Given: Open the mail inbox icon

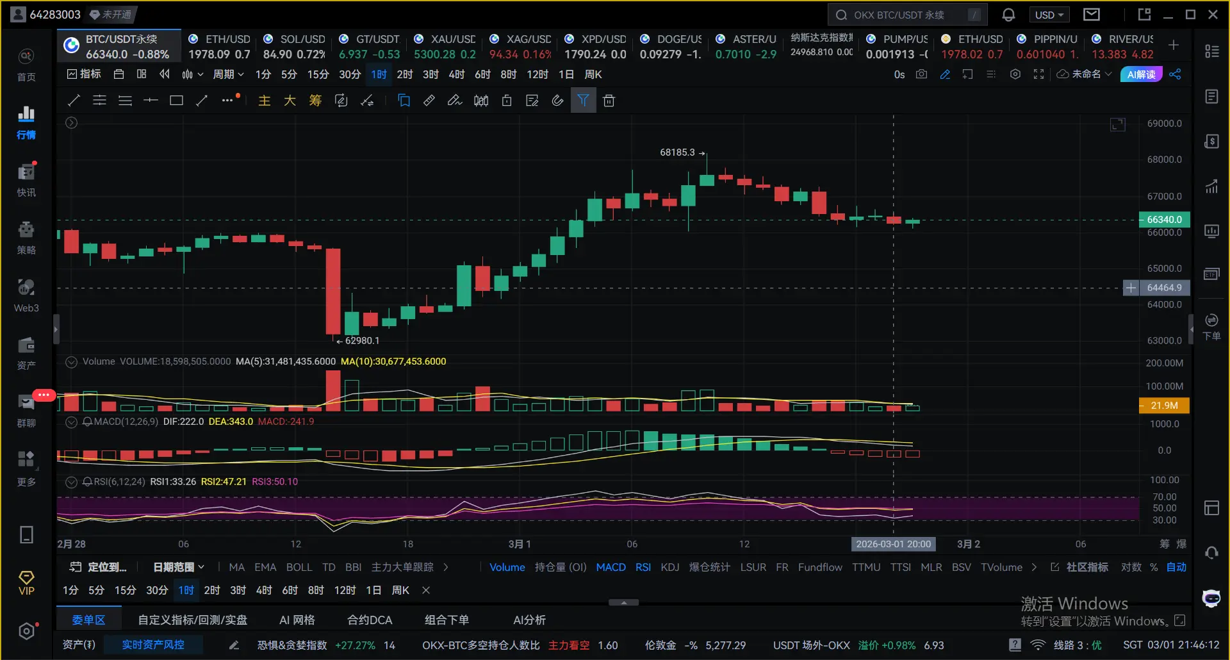Looking at the screenshot, I should (1092, 14).
